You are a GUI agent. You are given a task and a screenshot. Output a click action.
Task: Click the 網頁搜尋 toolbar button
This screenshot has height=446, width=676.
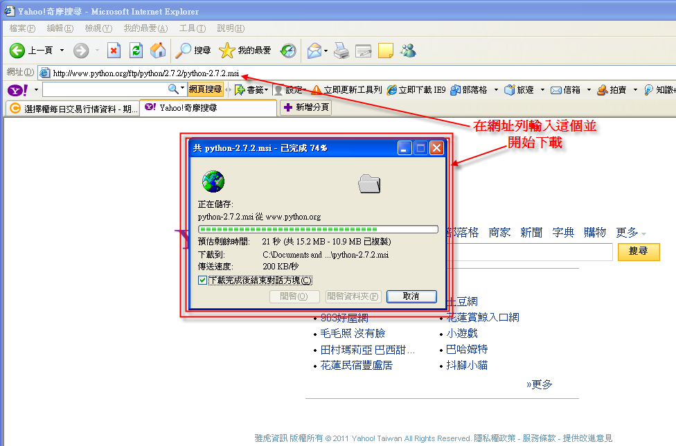point(205,89)
